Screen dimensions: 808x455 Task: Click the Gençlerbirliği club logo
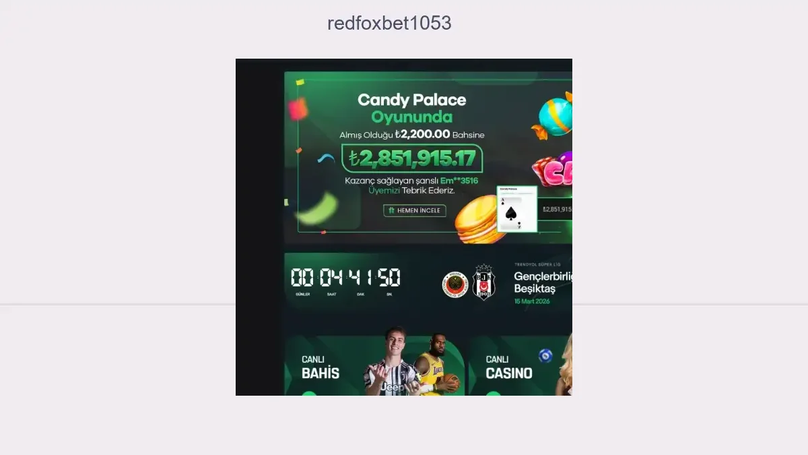pos(454,285)
